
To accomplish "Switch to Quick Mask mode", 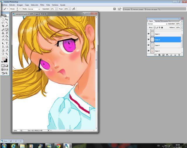I will coord(6,66).
